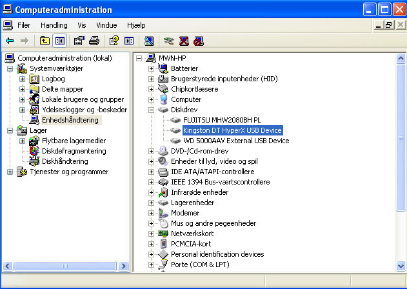Click the Disable device toolbar icon
This screenshot has width=407, height=289.
199,41
